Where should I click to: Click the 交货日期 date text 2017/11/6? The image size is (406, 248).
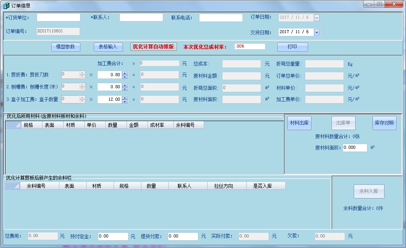pos(294,32)
